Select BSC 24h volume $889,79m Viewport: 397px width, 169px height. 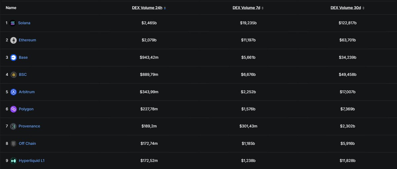click(x=149, y=74)
